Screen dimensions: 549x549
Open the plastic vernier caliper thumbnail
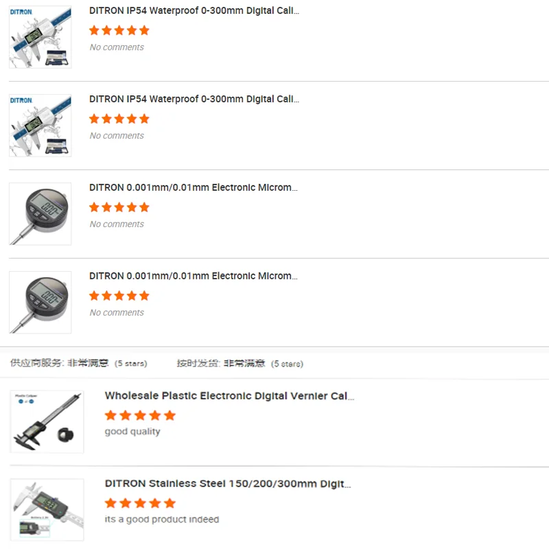click(x=47, y=421)
